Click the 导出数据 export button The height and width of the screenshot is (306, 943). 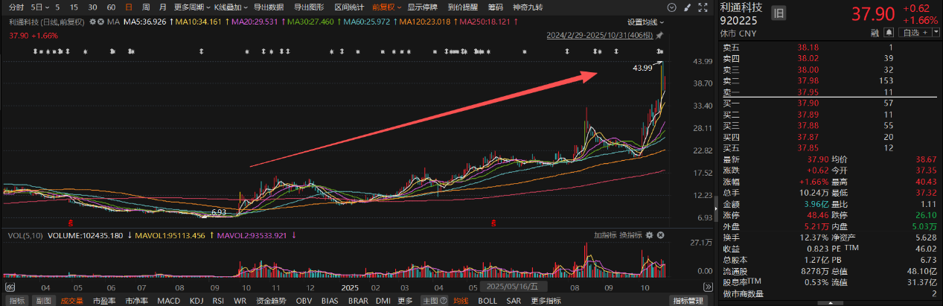[x=268, y=7]
